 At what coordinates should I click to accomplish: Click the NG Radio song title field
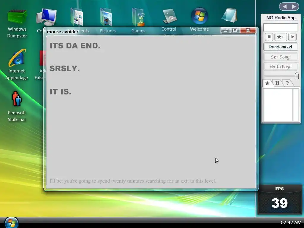pos(281,27)
